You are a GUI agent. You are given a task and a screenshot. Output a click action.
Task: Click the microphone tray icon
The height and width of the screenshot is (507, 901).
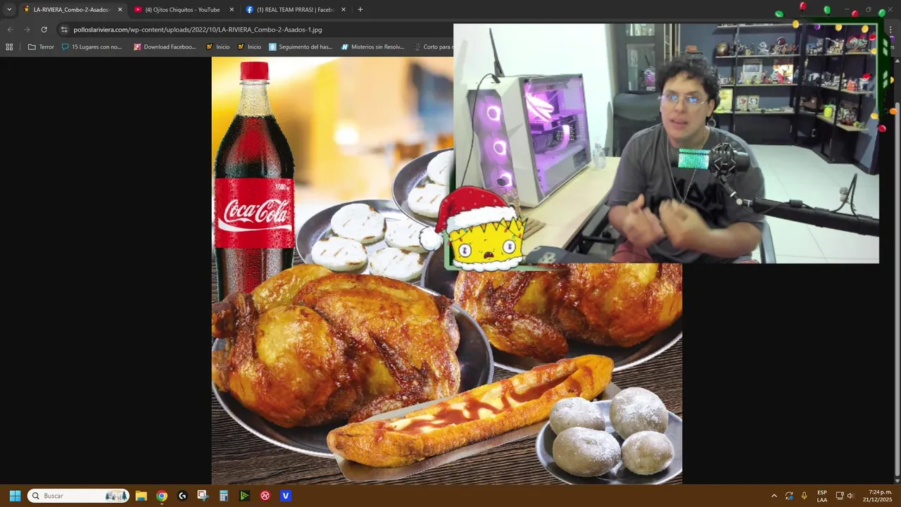click(x=804, y=496)
